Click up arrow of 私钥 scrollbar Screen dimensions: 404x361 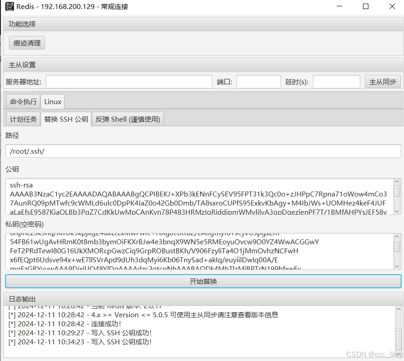[x=397, y=236]
